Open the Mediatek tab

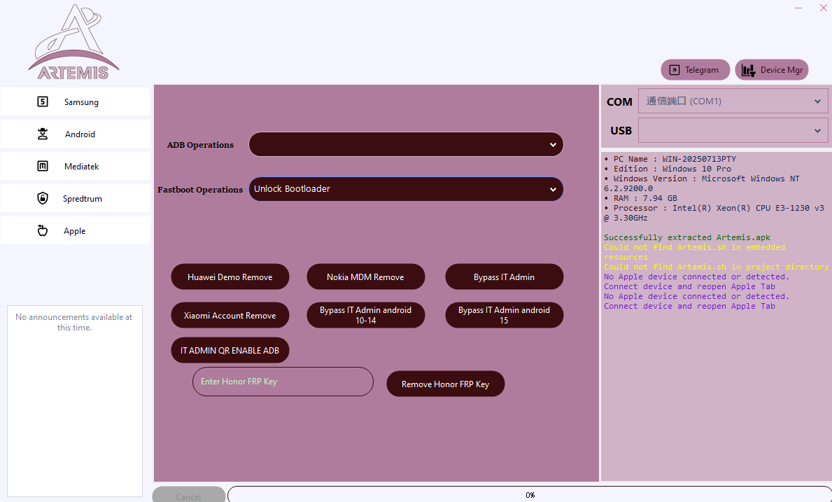pos(81,166)
